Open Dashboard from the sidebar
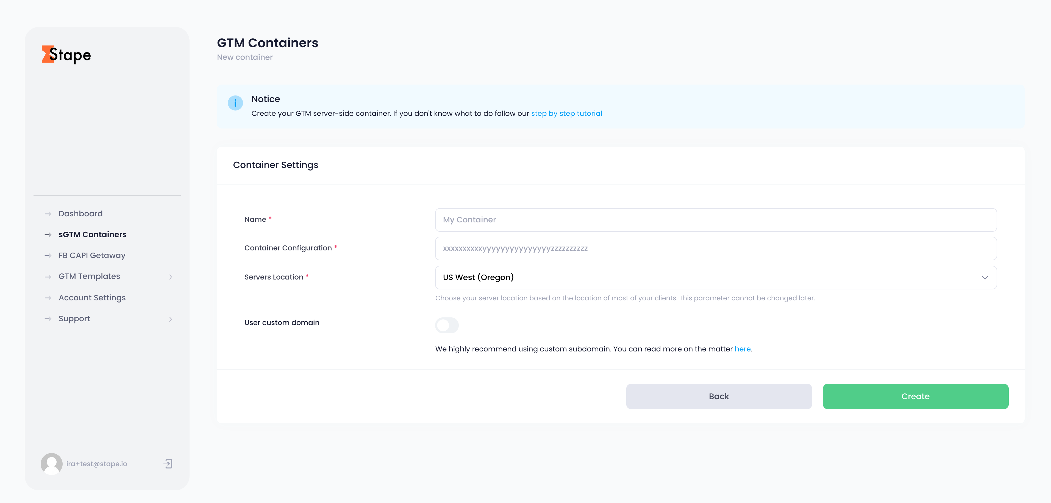 [x=80, y=213]
